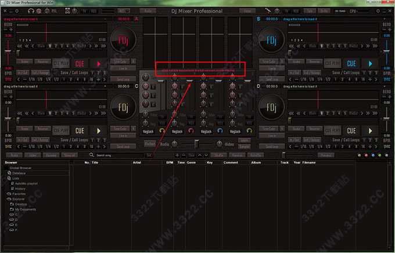Click the green color dot above the playlist
The width and height of the screenshot is (395, 253).
tap(380, 156)
